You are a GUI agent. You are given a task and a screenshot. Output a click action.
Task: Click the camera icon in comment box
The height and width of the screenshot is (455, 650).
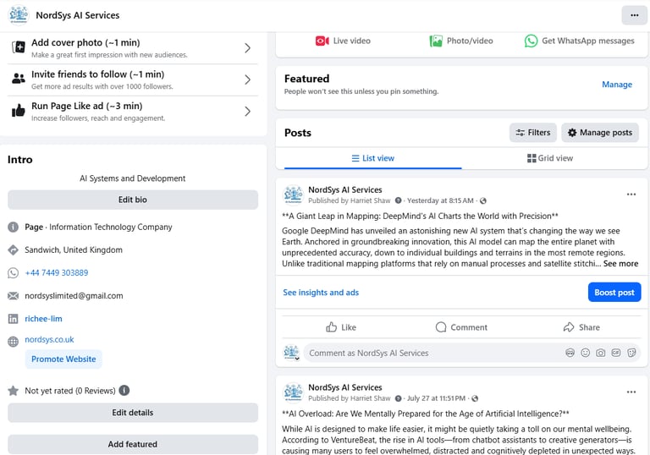click(x=601, y=353)
